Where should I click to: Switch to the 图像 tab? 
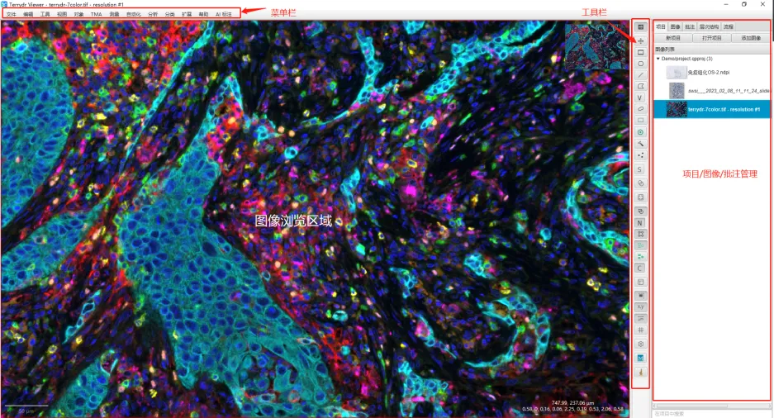675,26
